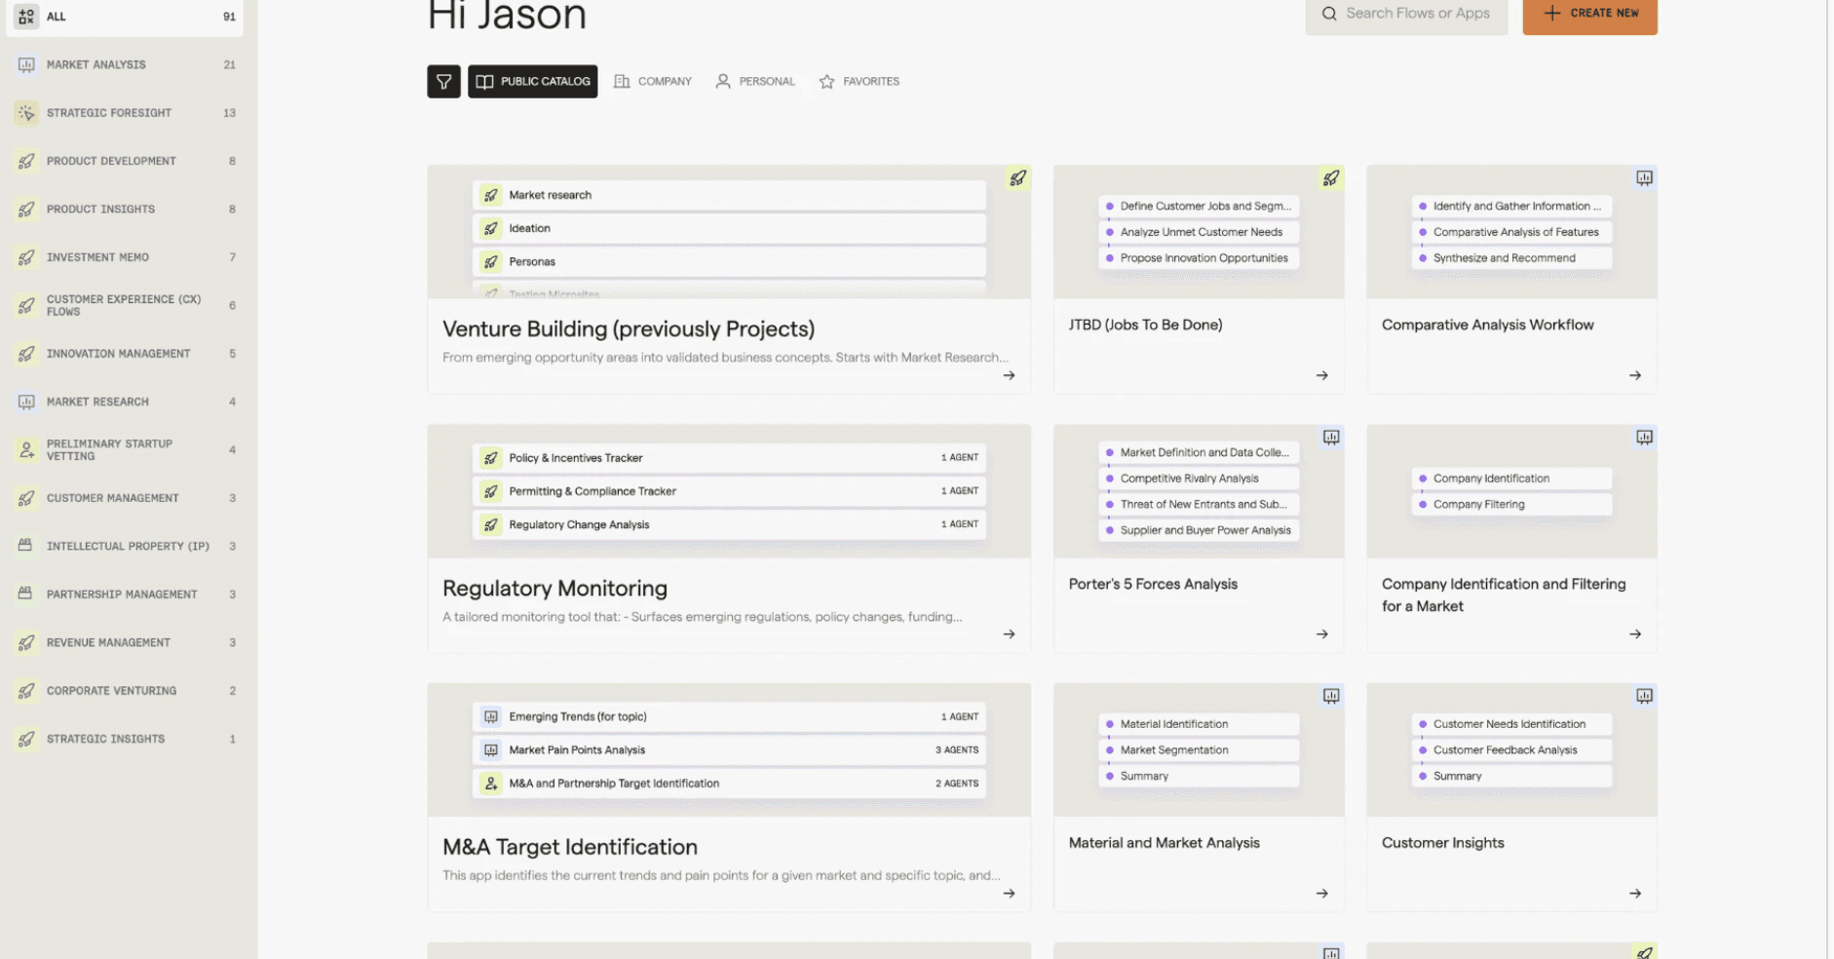Click chart badge on Company Identification card
Screen dimensions: 1834x959
1644,438
